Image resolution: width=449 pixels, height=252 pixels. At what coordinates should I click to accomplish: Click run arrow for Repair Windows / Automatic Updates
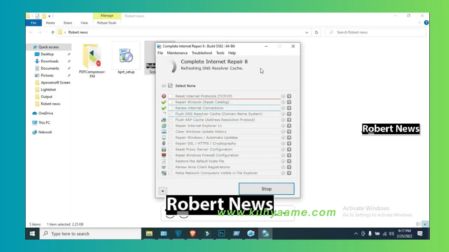[289, 138]
